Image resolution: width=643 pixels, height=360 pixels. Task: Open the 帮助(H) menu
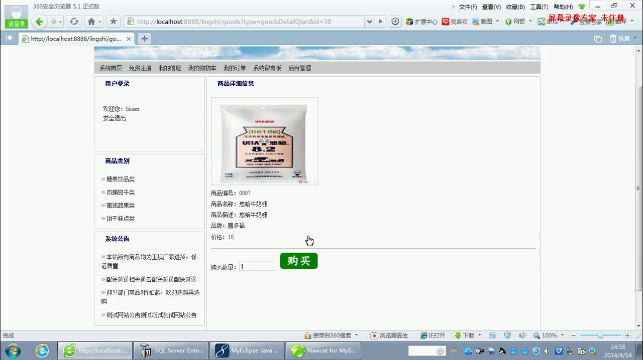click(563, 7)
